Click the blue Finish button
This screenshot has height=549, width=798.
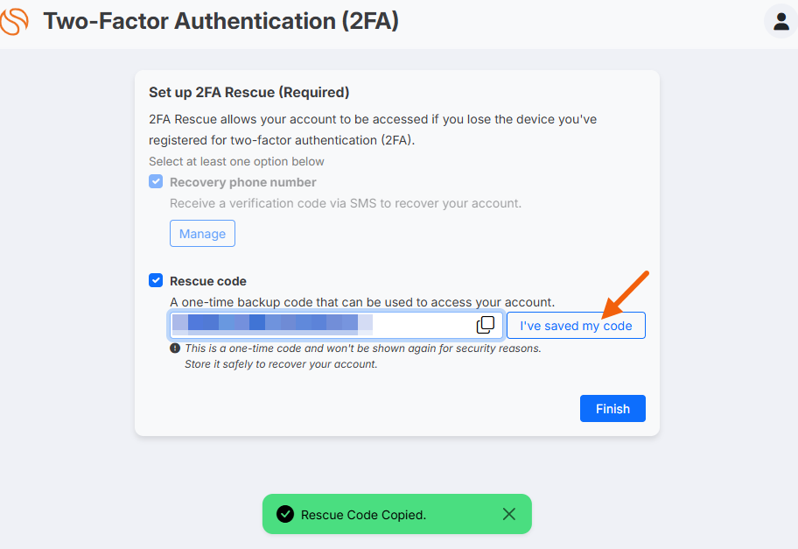point(612,408)
